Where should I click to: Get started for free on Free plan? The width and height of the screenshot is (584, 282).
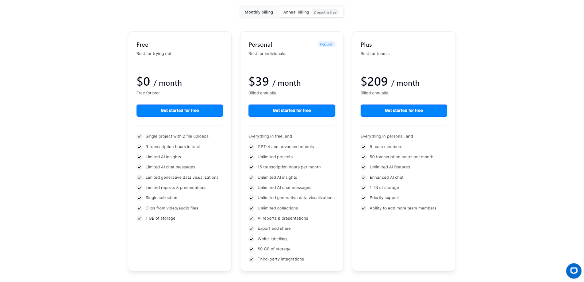click(x=180, y=111)
